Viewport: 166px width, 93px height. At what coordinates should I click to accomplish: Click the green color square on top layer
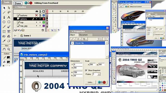pyautogui.click(x=44, y=22)
